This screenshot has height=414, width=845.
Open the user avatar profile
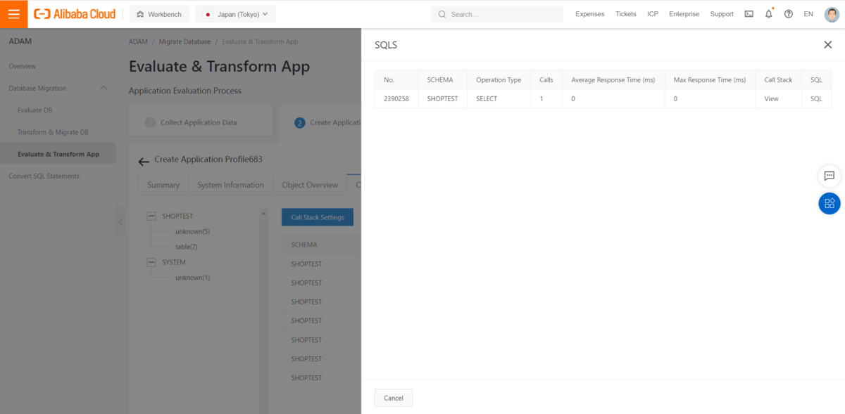pos(832,14)
